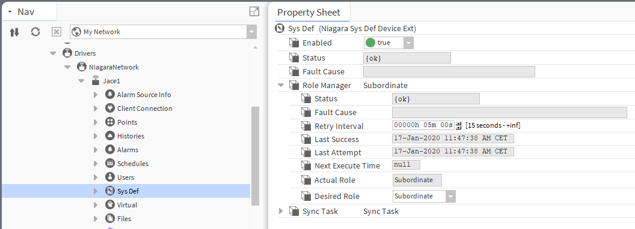
Task: Collapse the Jace1 tree node
Action: (x=81, y=81)
